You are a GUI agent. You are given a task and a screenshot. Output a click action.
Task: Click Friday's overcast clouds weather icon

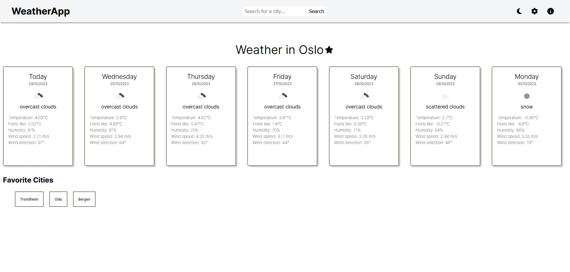click(282, 96)
